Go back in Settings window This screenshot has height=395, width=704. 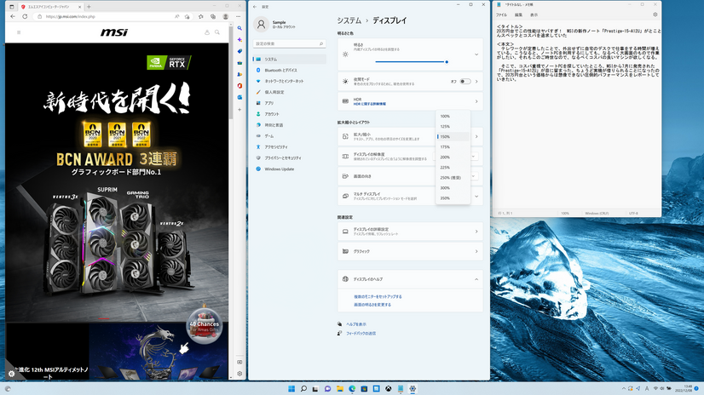(255, 7)
